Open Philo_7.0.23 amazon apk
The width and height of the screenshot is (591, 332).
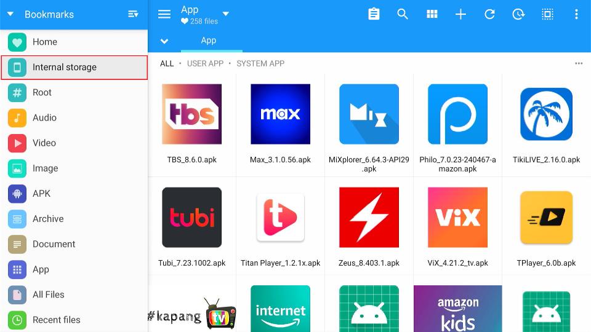pos(457,124)
